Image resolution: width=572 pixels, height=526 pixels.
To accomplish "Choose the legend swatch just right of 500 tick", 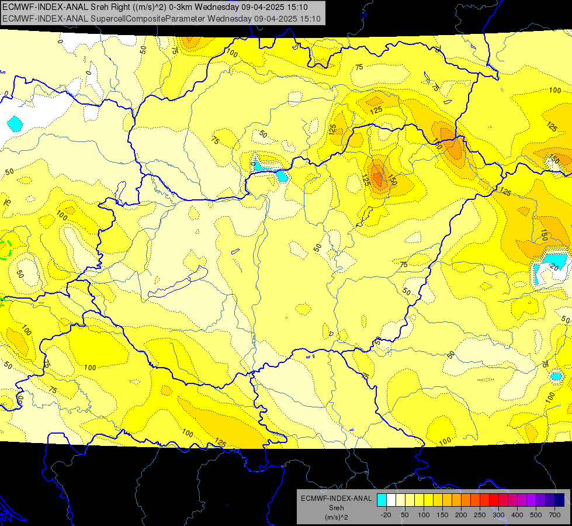I will [x=542, y=500].
